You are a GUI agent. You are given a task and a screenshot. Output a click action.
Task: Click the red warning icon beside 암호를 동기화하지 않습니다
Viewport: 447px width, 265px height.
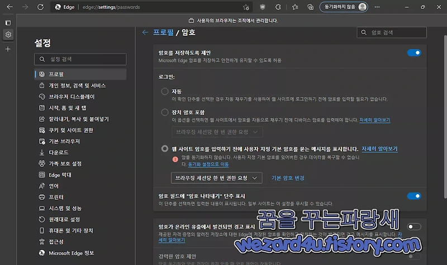click(x=175, y=160)
